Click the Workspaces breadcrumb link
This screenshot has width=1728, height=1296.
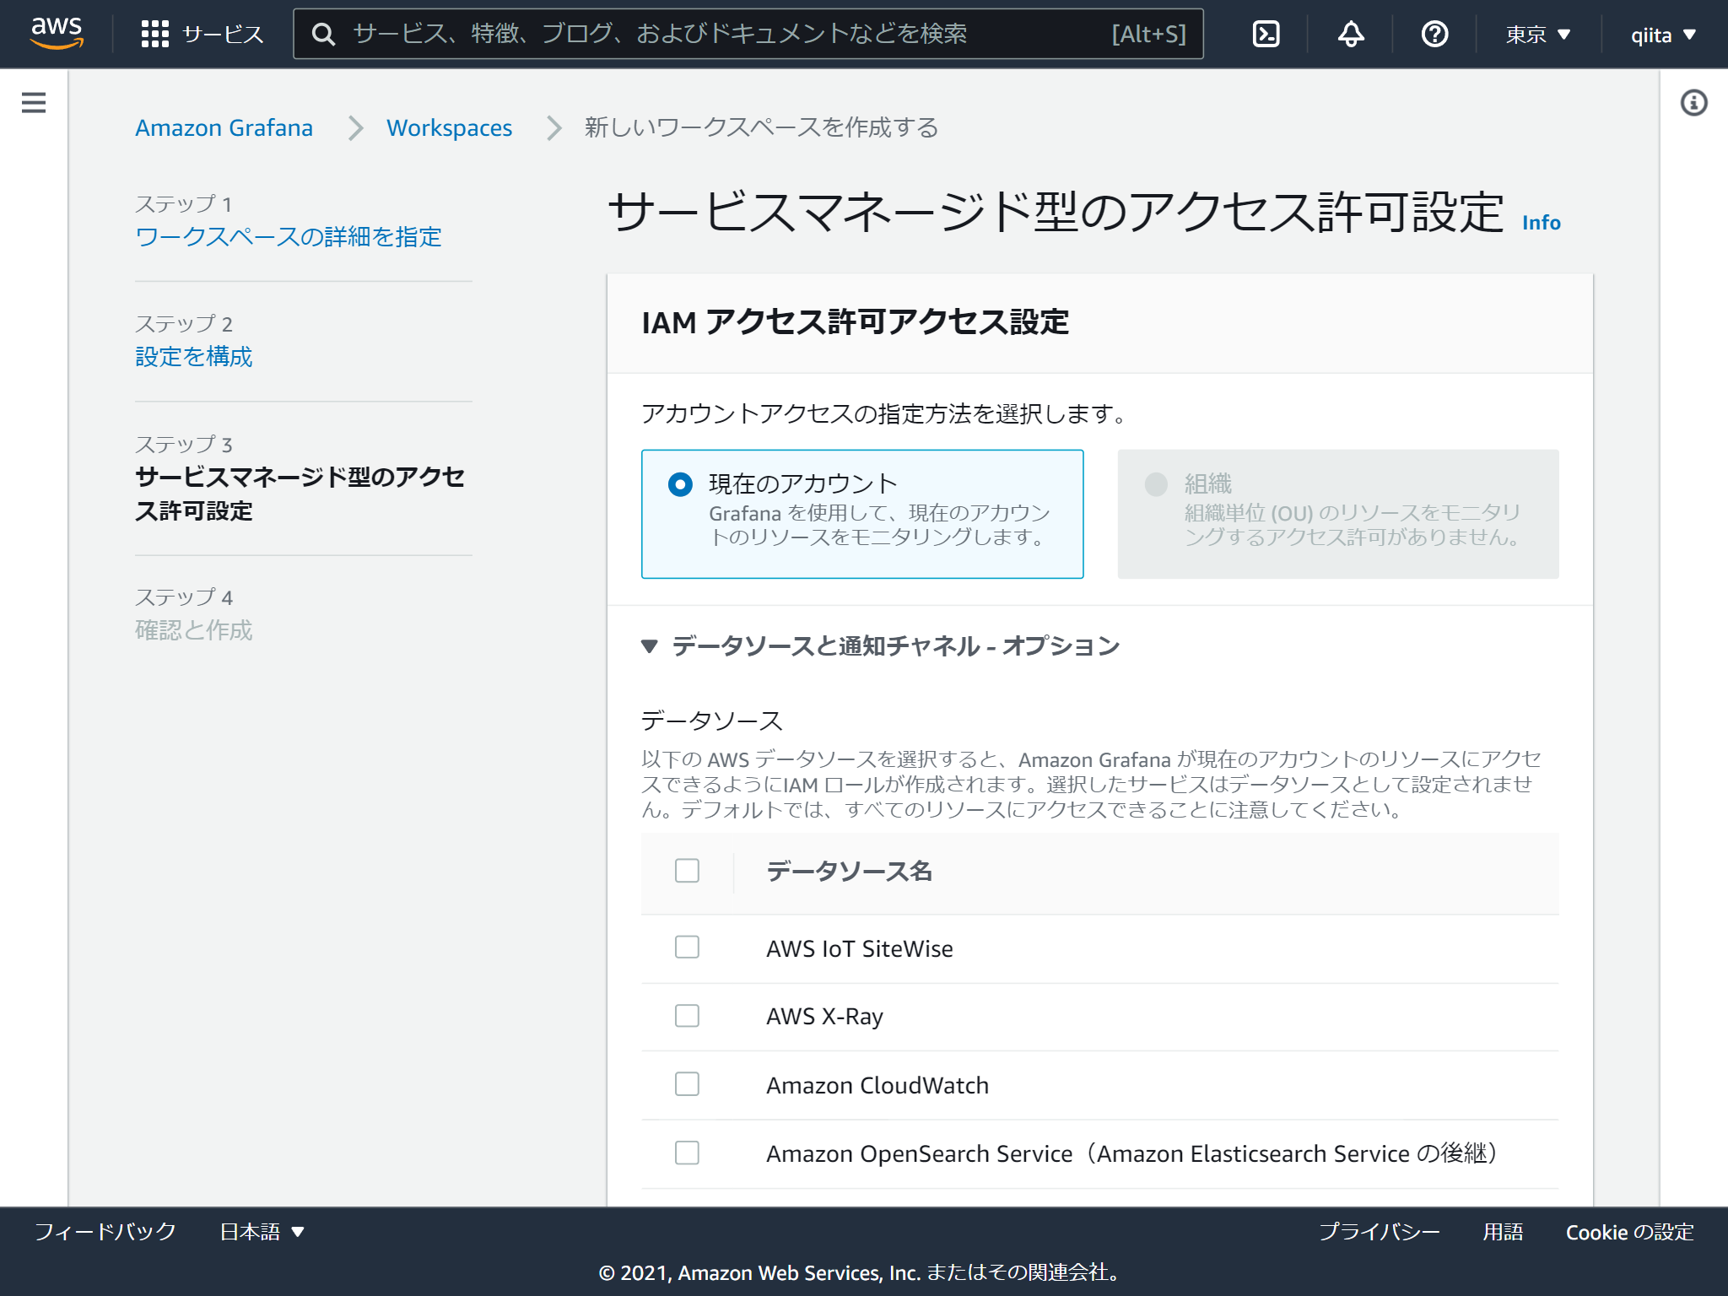[449, 128]
